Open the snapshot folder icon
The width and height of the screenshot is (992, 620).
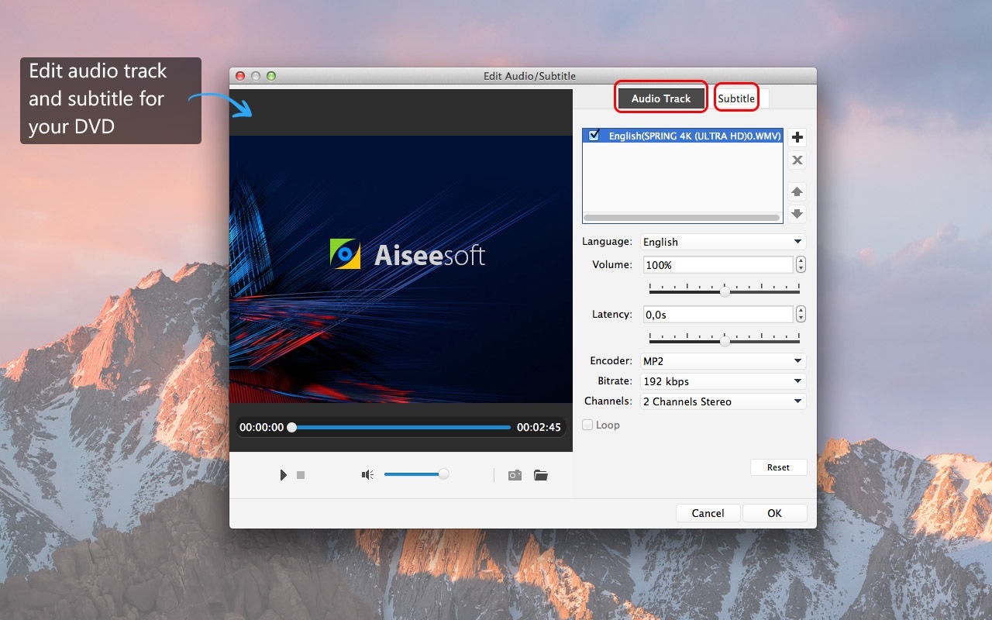(541, 475)
